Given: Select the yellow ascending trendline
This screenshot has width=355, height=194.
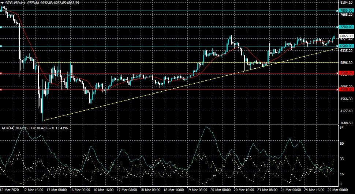Looking at the screenshot, I should click(191, 84).
